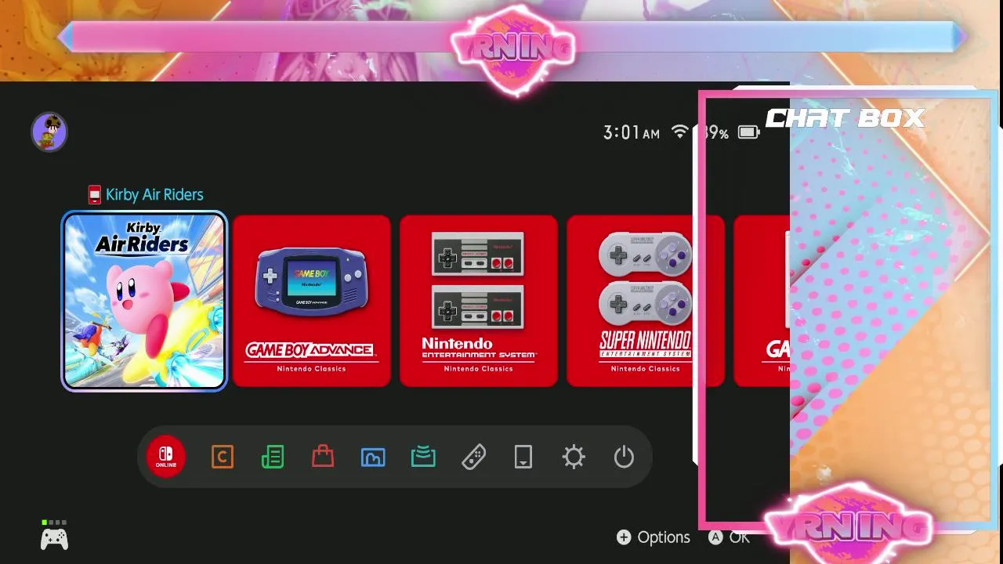This screenshot has width=1003, height=564.
Task: Open the teal GameShare icon
Action: pyautogui.click(x=423, y=457)
